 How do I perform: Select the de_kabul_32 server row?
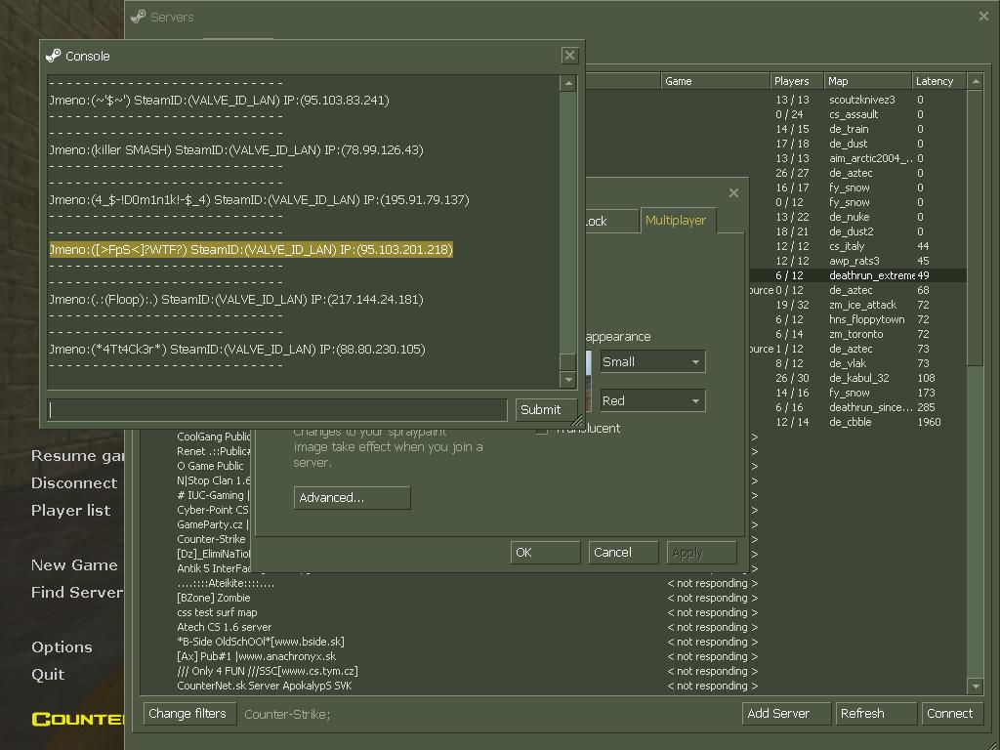(857, 378)
